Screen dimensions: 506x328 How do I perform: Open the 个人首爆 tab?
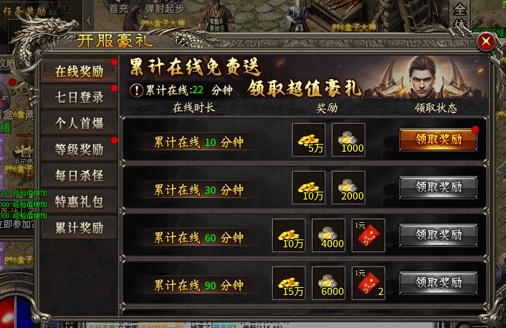[x=79, y=123]
